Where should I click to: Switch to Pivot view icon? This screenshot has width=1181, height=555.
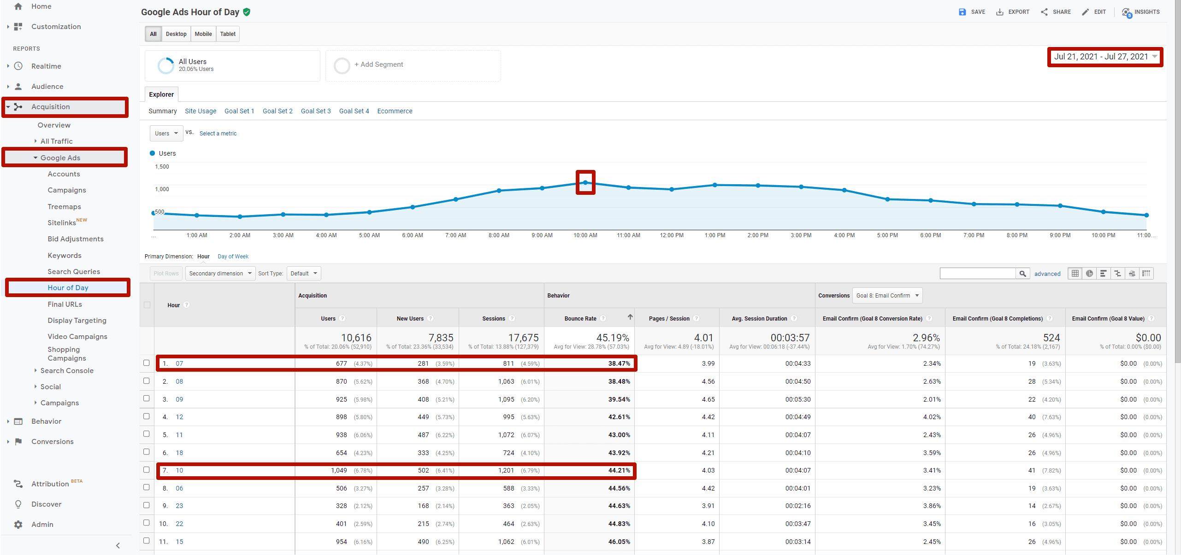click(1146, 274)
